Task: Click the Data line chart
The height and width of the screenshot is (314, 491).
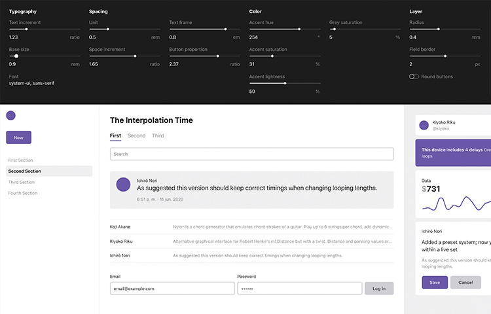Action: coord(456,203)
